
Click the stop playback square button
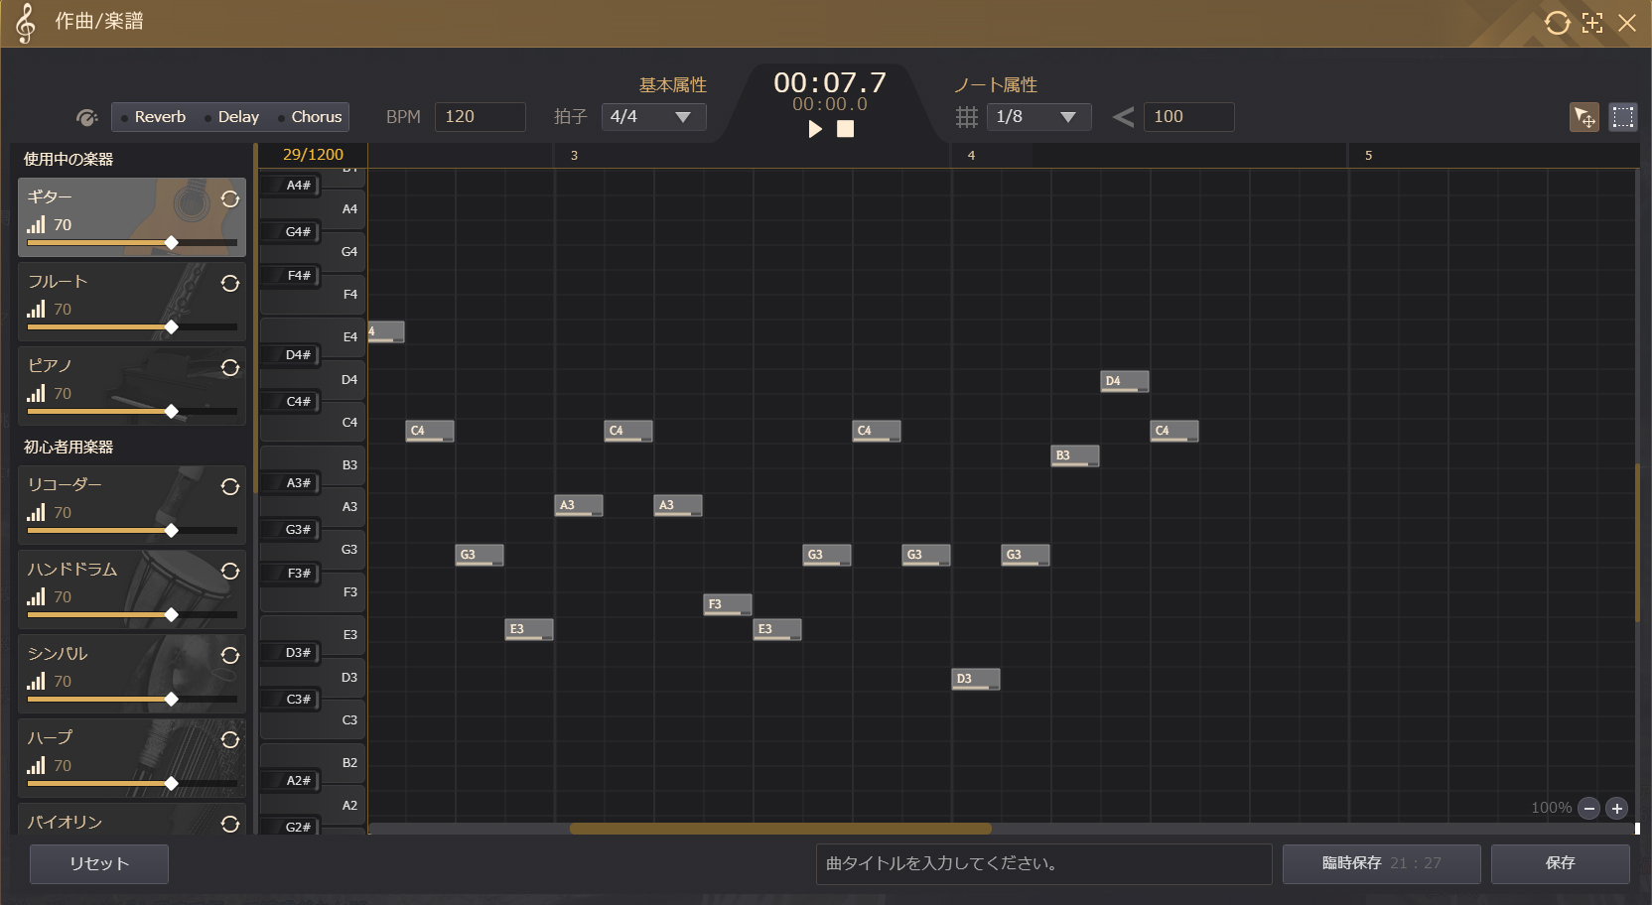(845, 129)
